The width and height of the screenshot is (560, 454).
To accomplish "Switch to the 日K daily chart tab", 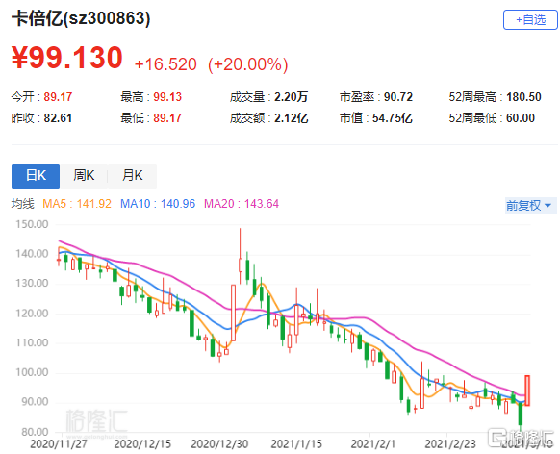I will [36, 176].
